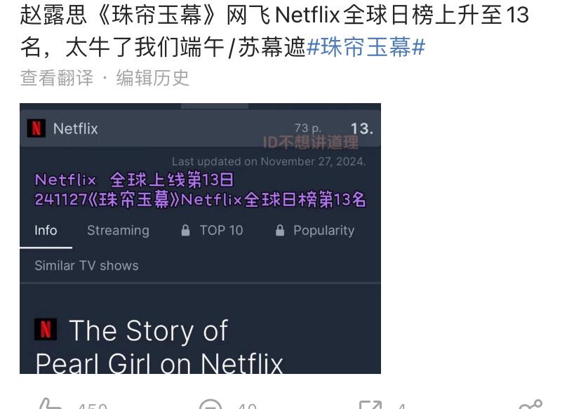Image resolution: width=581 pixels, height=409 pixels.
Task: Click the lock icon beside Popularity
Action: (280, 230)
